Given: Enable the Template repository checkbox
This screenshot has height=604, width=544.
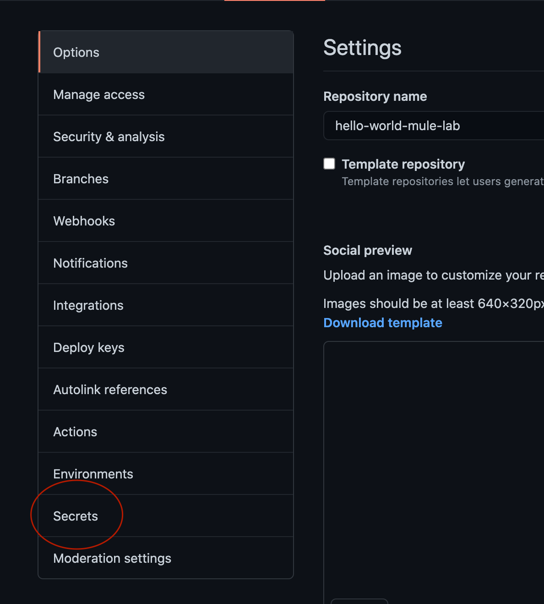Looking at the screenshot, I should (x=329, y=164).
